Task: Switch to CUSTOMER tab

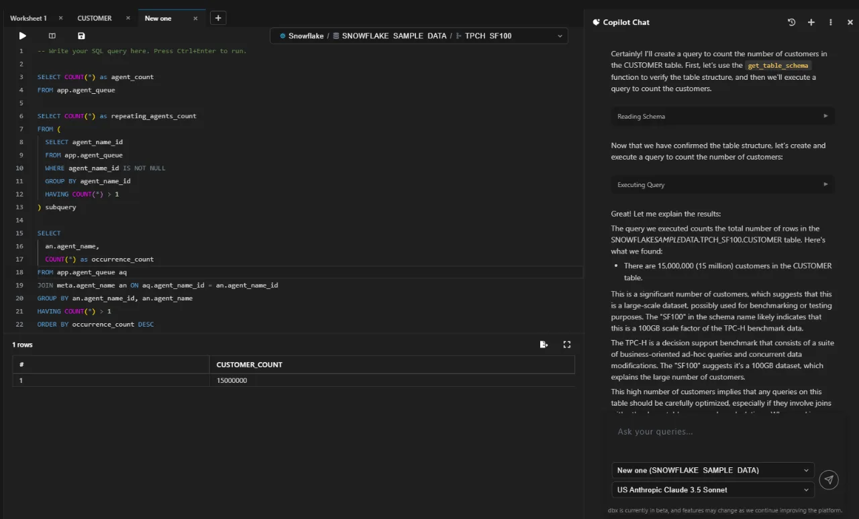Action: (95, 18)
